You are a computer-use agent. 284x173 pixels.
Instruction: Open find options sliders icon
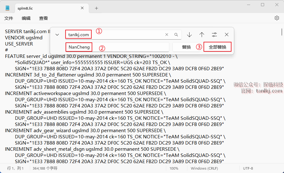[x=214, y=35]
